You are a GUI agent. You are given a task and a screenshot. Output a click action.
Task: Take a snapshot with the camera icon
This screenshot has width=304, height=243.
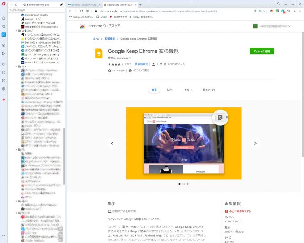click(255, 11)
